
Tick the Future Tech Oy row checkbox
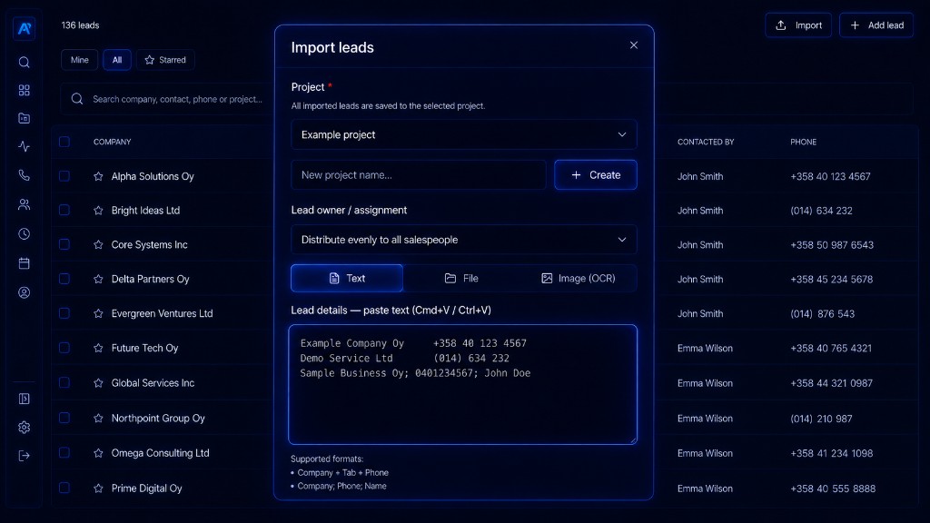pos(64,348)
